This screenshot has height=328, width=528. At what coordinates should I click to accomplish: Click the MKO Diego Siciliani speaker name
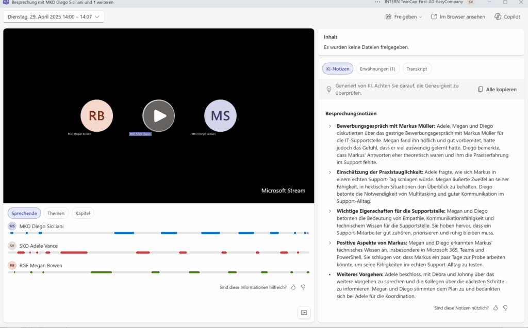[41, 227]
